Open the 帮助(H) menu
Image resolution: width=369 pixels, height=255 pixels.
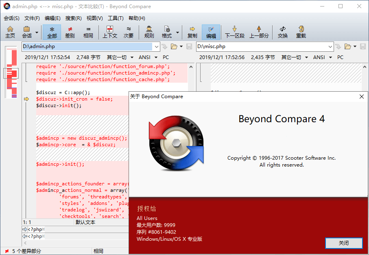[137, 18]
